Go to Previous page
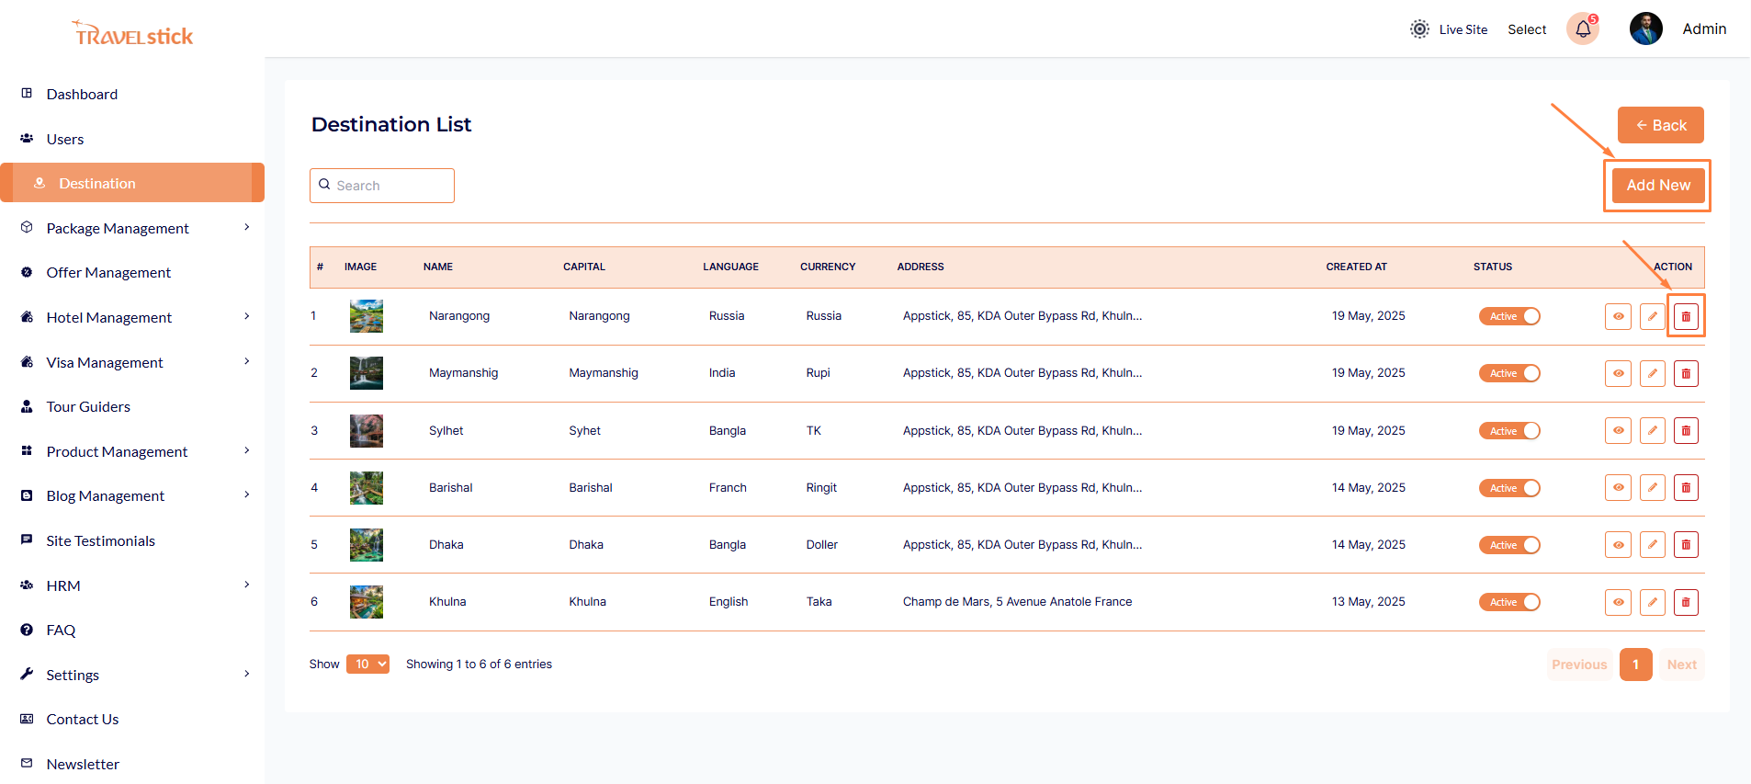Screen dimensions: 1751x784 (1579, 665)
